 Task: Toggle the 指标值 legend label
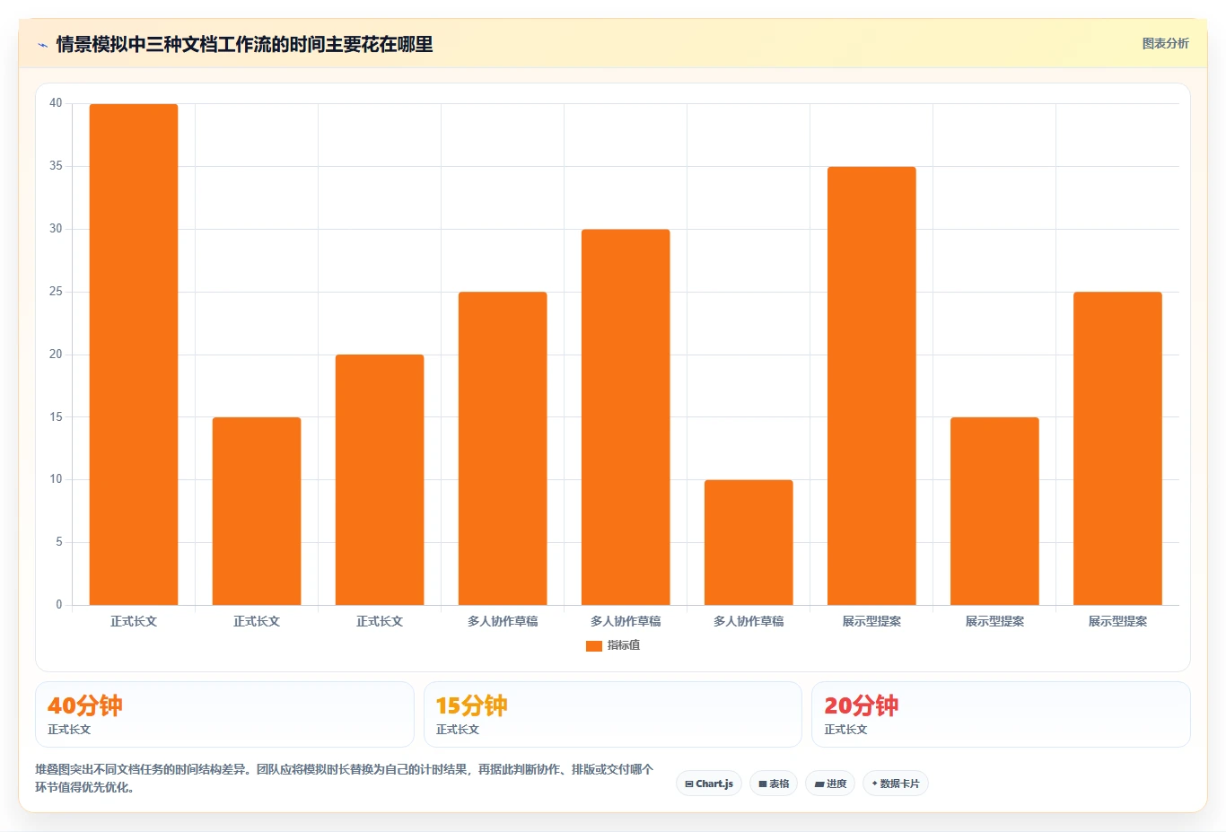[x=624, y=645]
